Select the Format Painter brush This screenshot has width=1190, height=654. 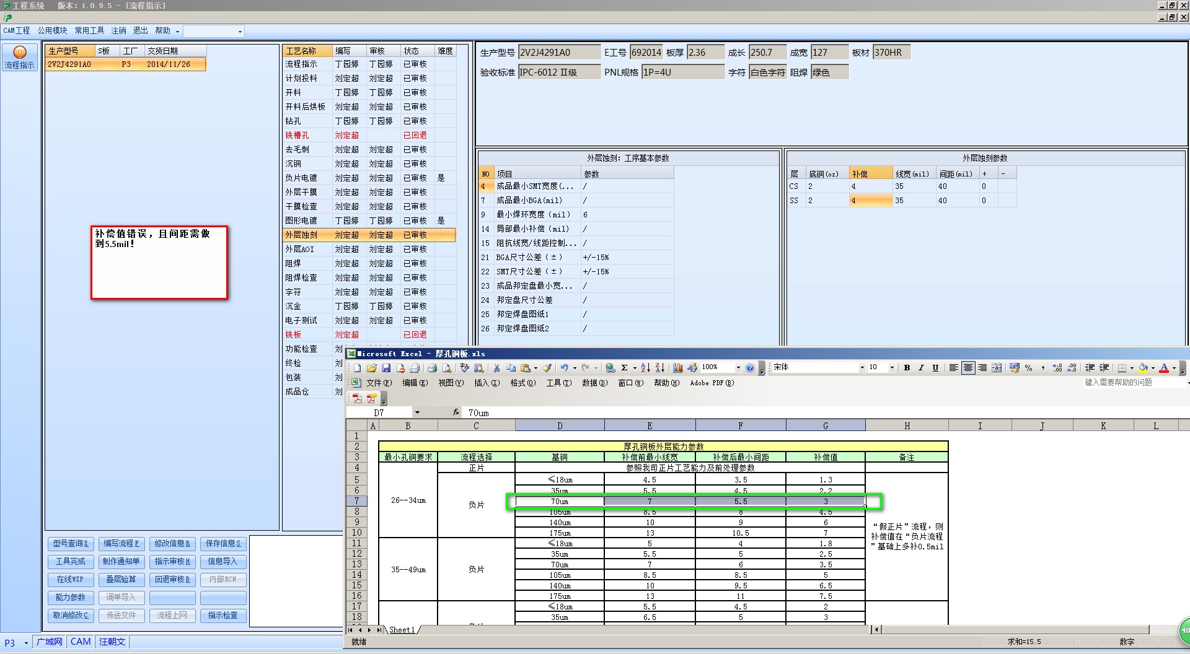[547, 368]
